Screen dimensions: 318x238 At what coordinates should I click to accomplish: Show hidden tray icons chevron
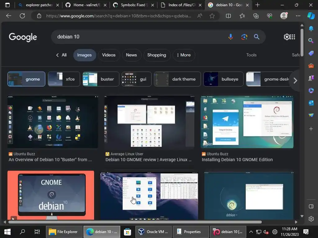(251, 232)
